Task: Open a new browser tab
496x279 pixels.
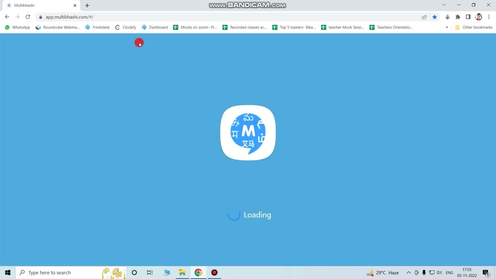Action: (87, 5)
